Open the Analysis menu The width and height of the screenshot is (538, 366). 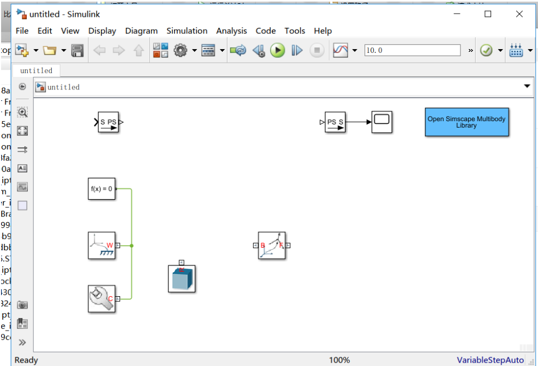(231, 31)
